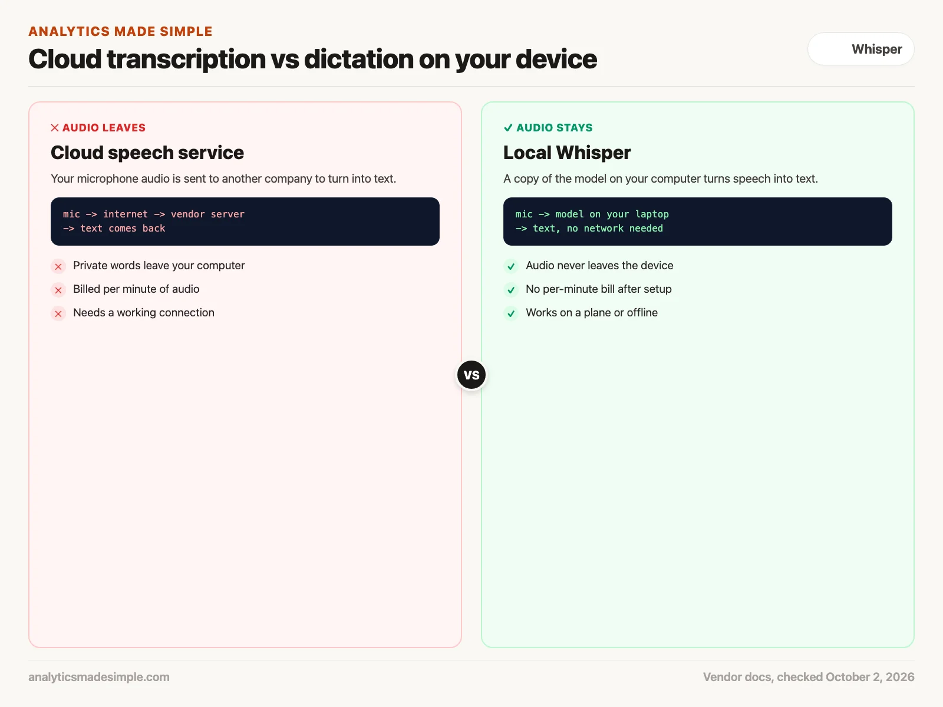The height and width of the screenshot is (707, 943).
Task: Click the 'mic -> internet -> vendor server' code block
Action: 245,222
